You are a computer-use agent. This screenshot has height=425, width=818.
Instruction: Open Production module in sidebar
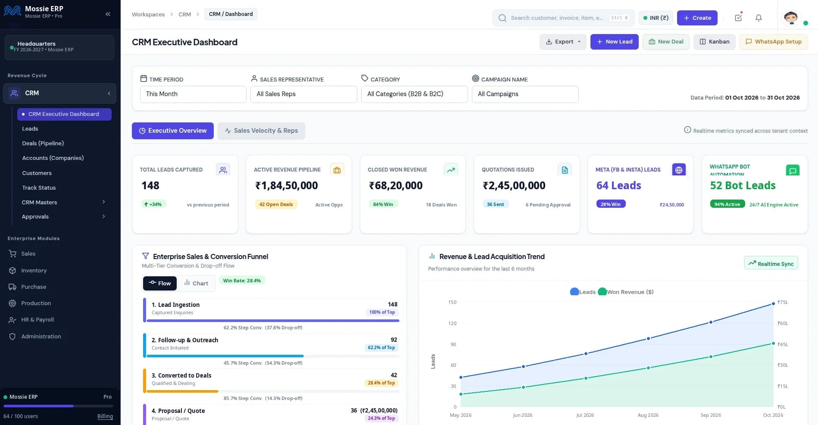coord(36,303)
